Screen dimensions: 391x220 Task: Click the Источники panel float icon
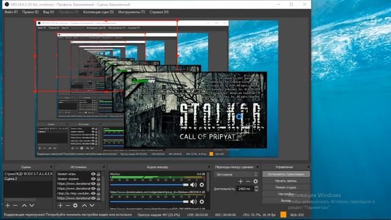tap(104, 167)
